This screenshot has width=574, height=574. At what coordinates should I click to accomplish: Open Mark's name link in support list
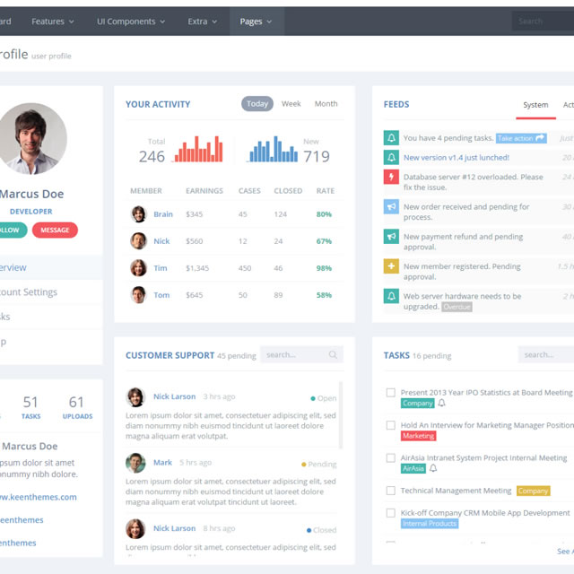162,463
